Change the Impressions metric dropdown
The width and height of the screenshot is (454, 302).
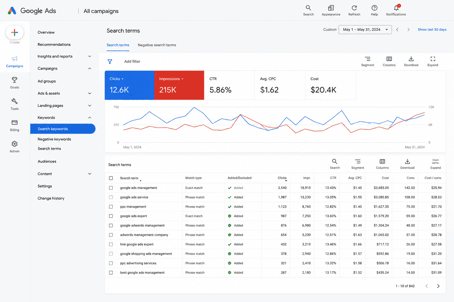click(x=171, y=79)
